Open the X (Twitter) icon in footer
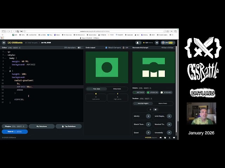The image size is (225, 168). (169, 138)
